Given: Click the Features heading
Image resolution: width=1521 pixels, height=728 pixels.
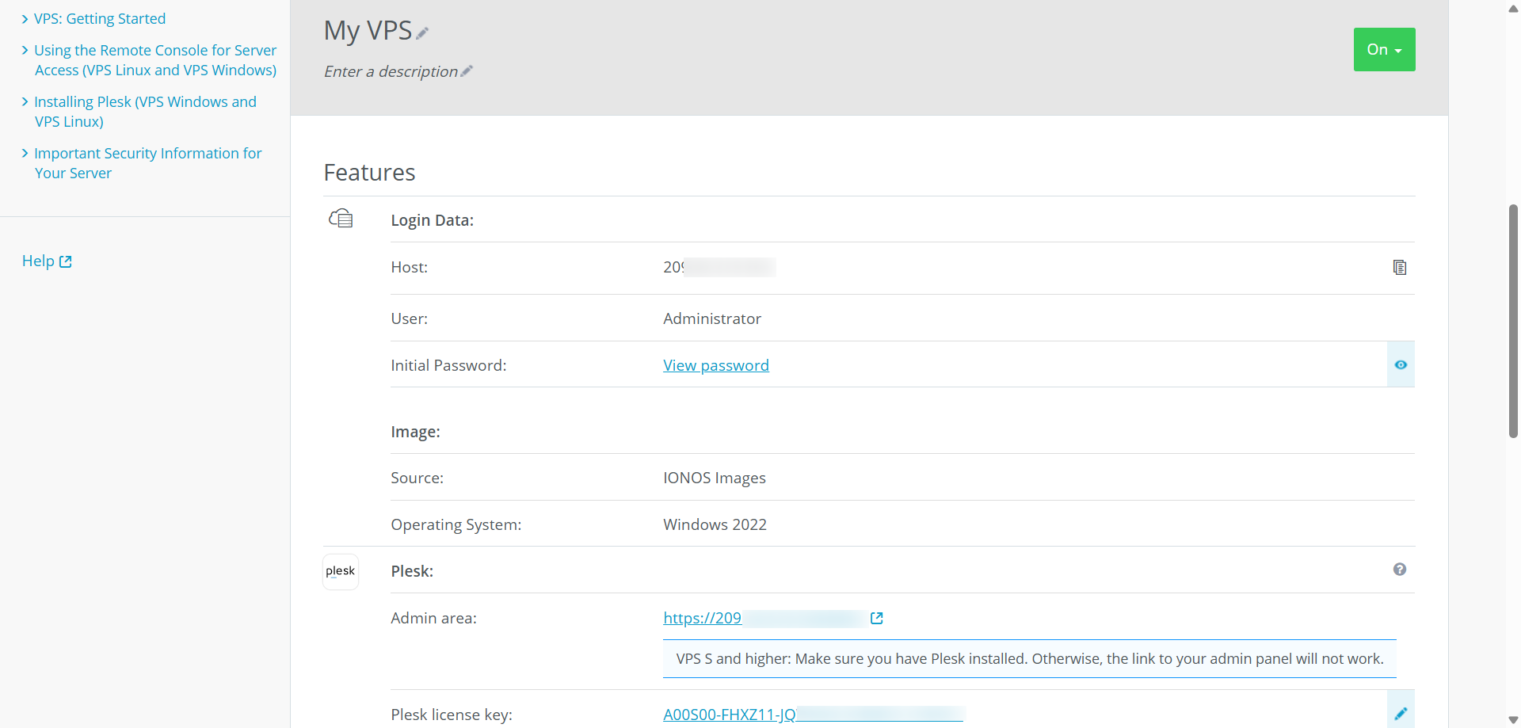Looking at the screenshot, I should (369, 173).
